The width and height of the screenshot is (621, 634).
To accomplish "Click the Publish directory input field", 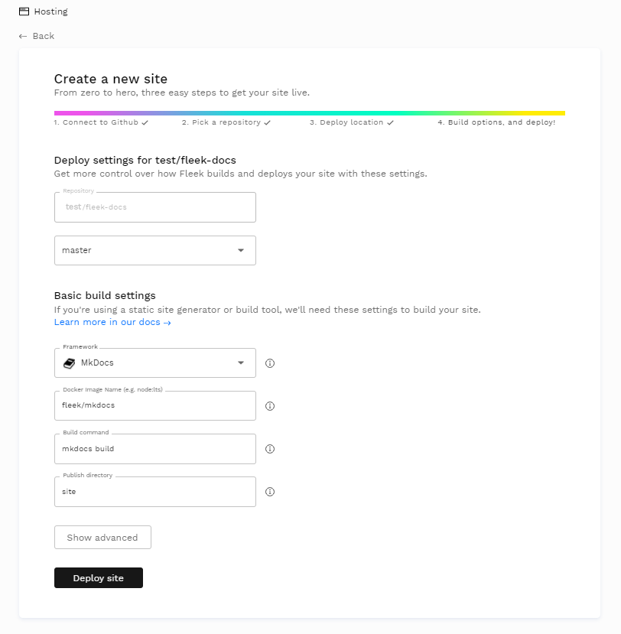I will click(154, 492).
